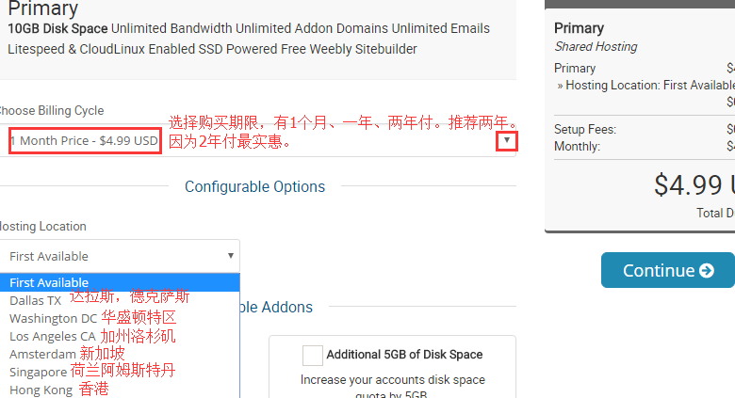The height and width of the screenshot is (398, 735).
Task: Choose the highlighted First Available list option
Action: coord(49,282)
